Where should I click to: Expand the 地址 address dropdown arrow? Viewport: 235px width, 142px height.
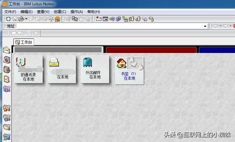pyautogui.click(x=205, y=26)
